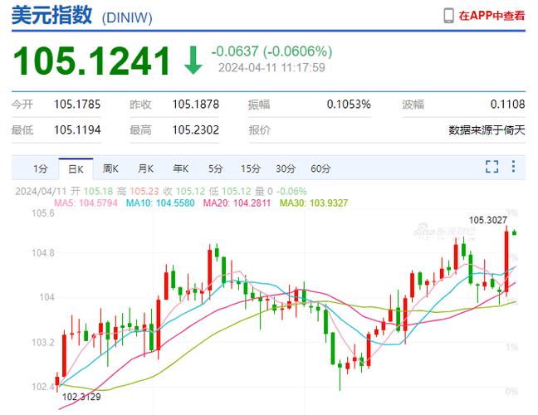Click the green down arrow indicator
Viewport: 538px width, 415px height.
[x=193, y=61]
